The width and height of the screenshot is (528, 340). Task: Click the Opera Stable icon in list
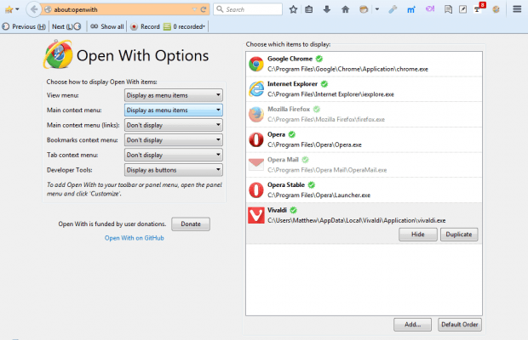(256, 190)
